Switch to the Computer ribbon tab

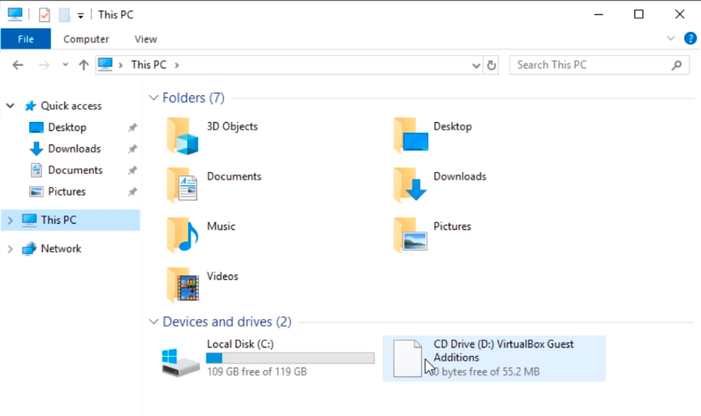86,39
